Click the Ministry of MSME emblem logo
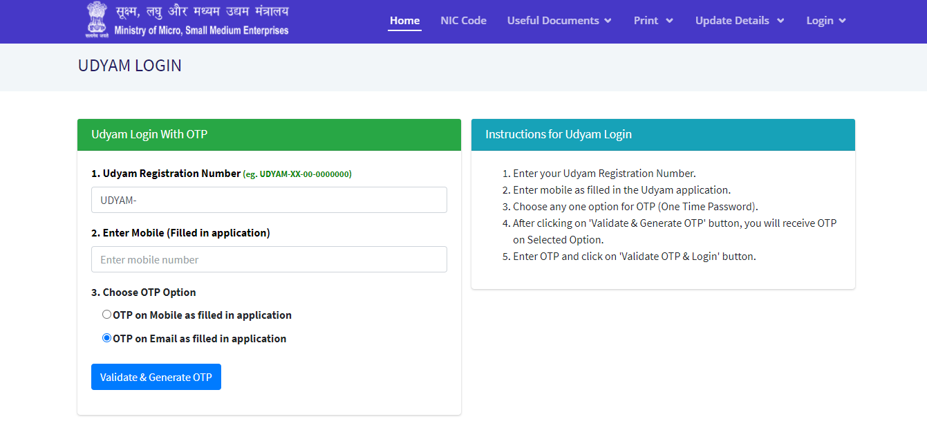 [x=97, y=19]
